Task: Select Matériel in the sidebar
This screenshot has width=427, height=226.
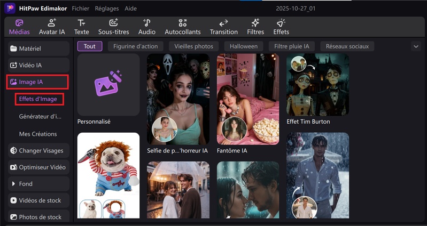Action: (38, 49)
